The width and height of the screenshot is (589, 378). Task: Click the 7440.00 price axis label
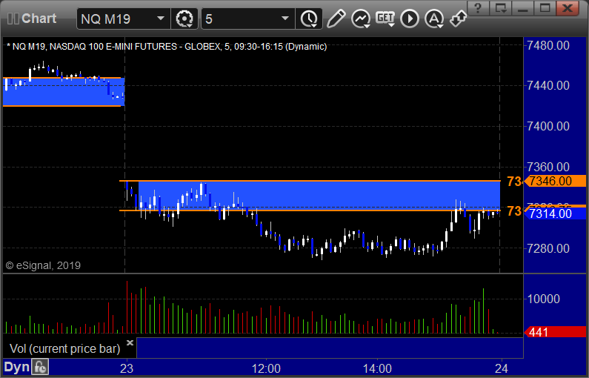pyautogui.click(x=548, y=85)
